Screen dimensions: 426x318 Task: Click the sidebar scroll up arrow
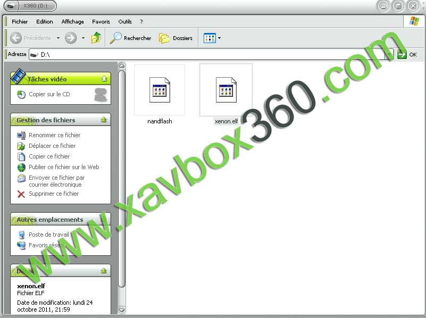[122, 66]
